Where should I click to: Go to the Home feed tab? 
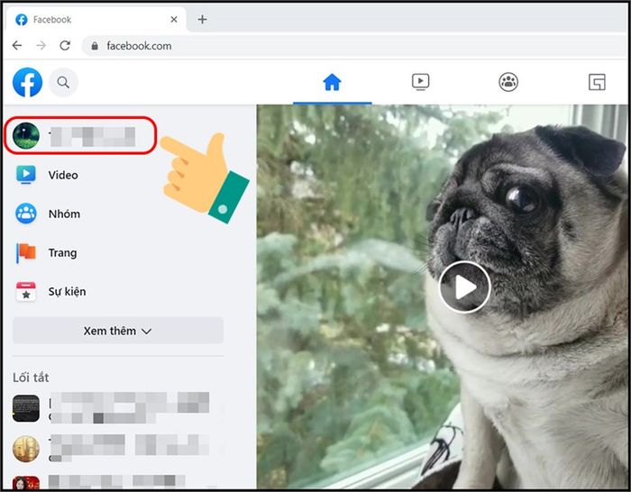(332, 83)
